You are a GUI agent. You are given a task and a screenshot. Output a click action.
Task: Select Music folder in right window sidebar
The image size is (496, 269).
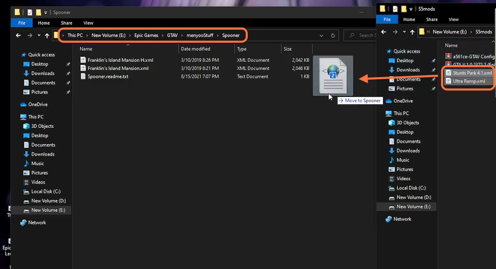click(402, 160)
